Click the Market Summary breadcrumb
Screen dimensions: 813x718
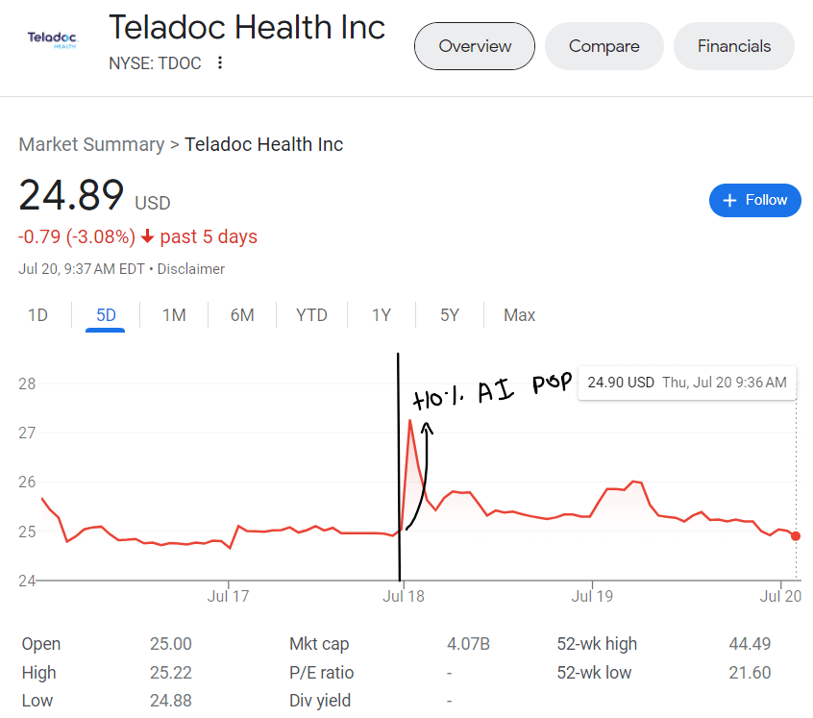tap(90, 144)
